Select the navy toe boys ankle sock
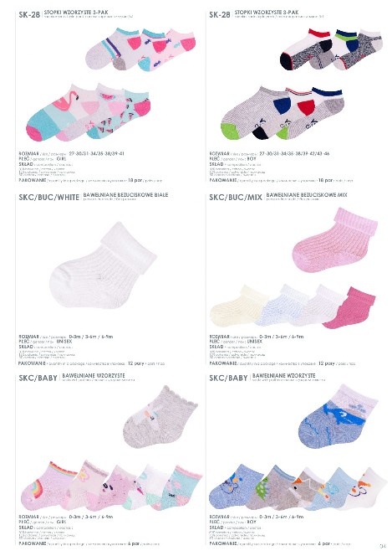 (304, 51)
